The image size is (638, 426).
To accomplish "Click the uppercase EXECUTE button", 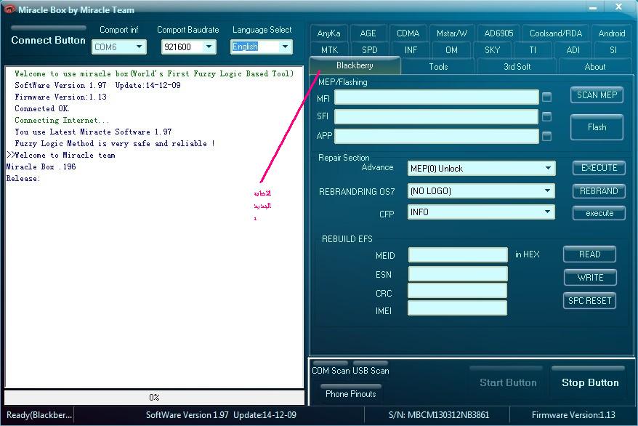I will pos(599,168).
